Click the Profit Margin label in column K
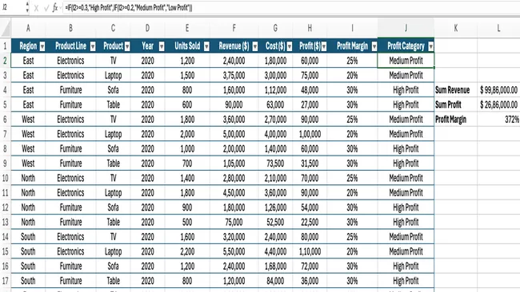This screenshot has height=292, width=520. click(456, 120)
